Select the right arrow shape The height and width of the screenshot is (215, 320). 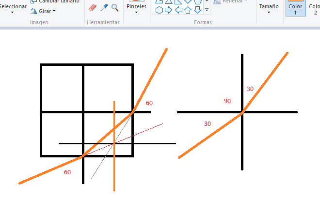pos(169,10)
